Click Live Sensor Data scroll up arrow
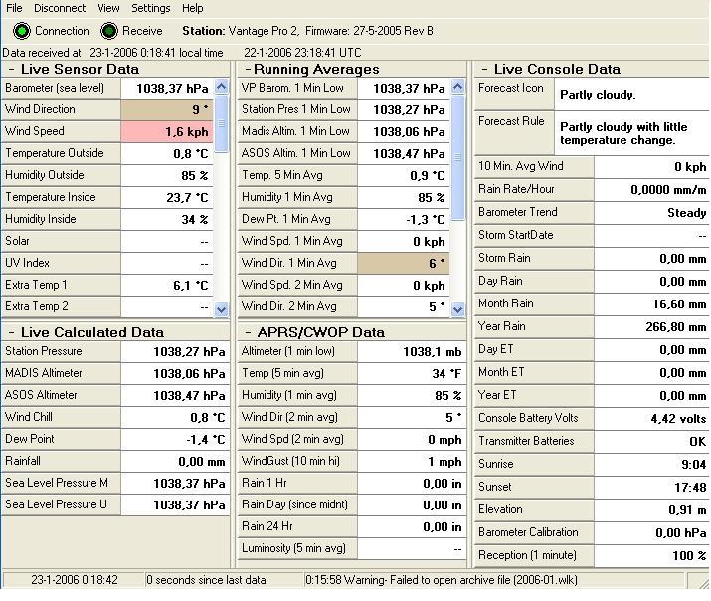711x601 pixels. point(222,87)
